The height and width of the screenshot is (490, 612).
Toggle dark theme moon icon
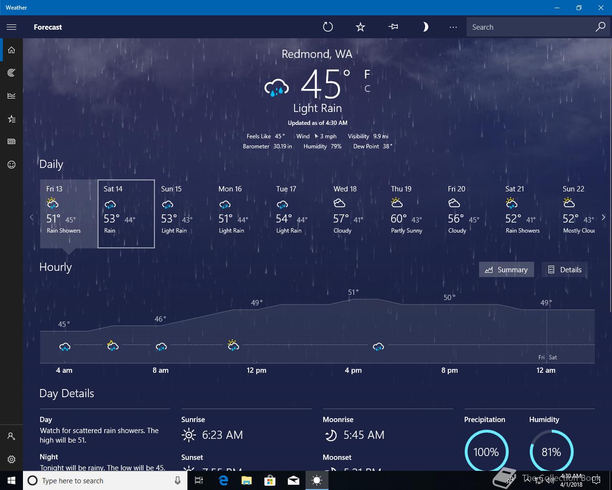pos(425,27)
